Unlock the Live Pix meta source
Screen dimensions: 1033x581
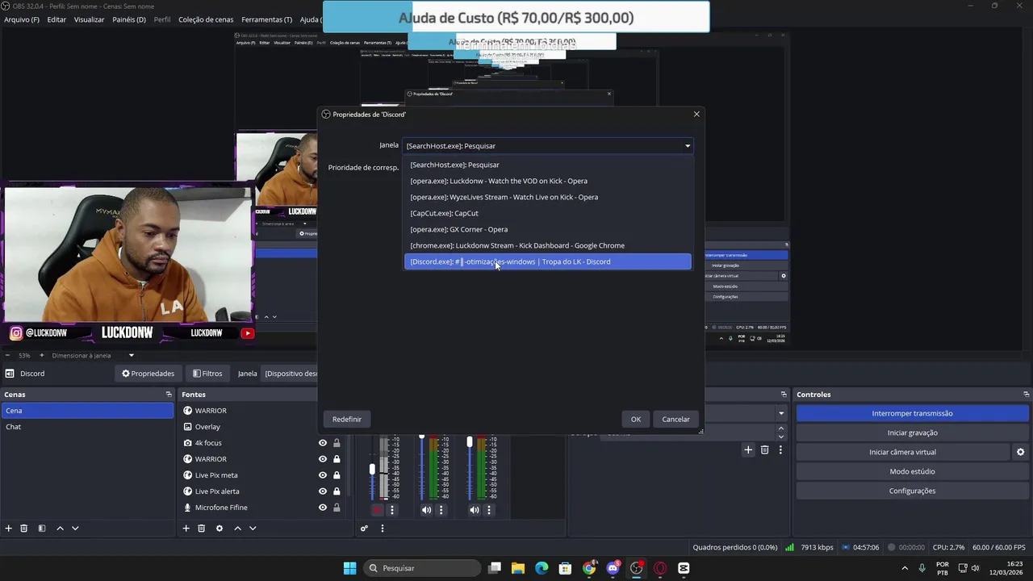337,475
